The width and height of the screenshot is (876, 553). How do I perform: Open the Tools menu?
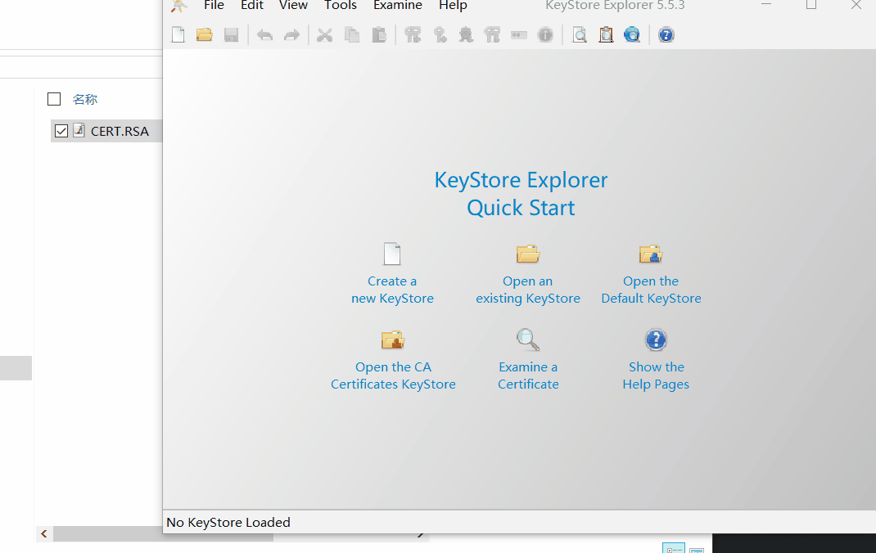pos(341,6)
